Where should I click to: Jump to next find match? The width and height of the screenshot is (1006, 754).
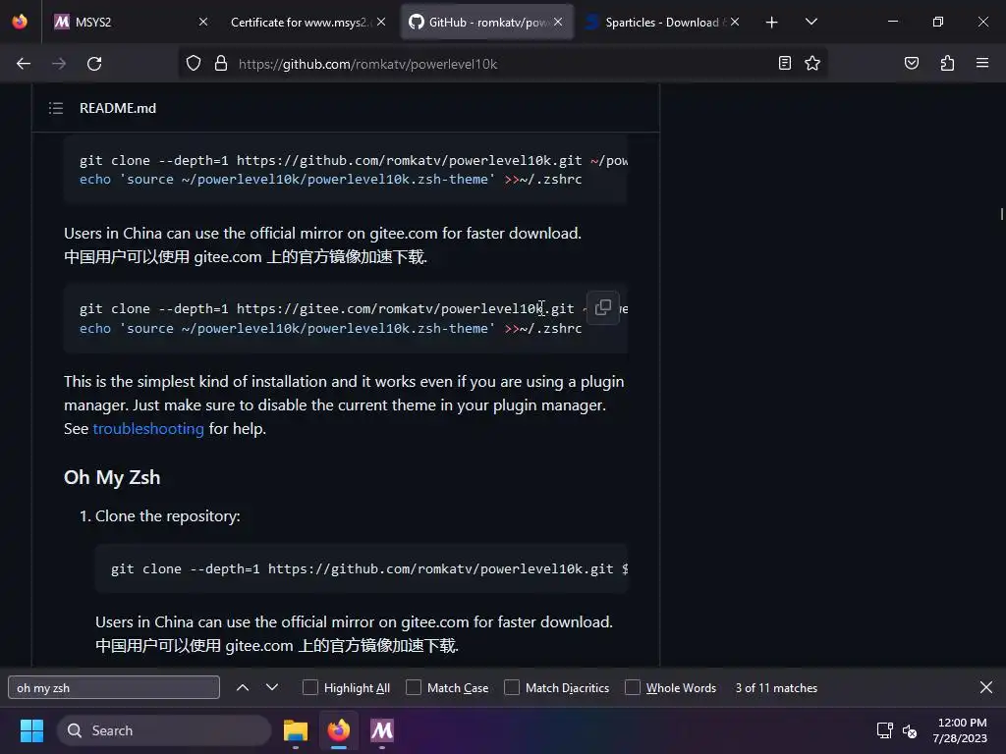272,687
